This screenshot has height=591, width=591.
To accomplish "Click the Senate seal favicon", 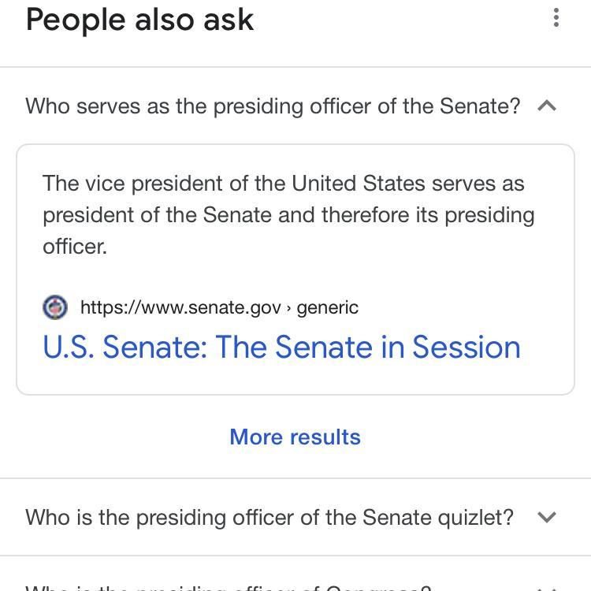I will pyautogui.click(x=55, y=307).
